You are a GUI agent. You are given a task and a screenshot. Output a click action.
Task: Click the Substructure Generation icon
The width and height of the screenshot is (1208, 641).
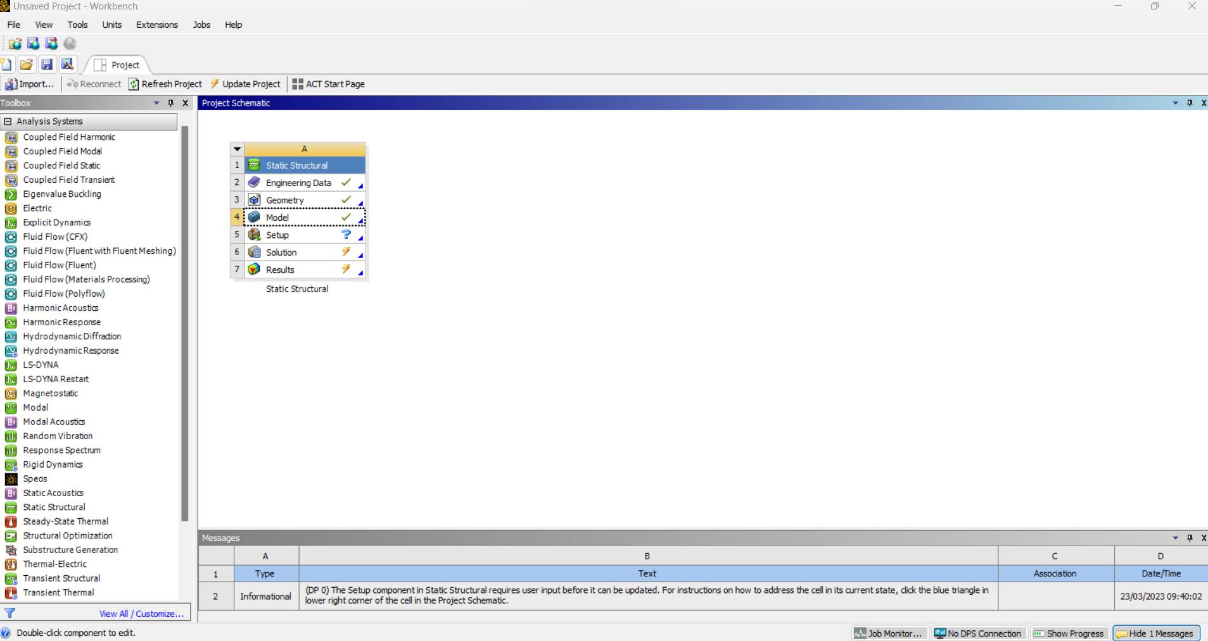(x=11, y=550)
